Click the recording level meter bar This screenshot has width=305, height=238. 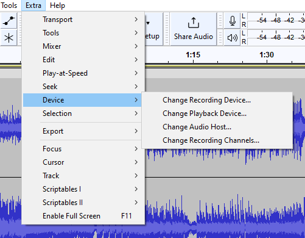(x=276, y=21)
